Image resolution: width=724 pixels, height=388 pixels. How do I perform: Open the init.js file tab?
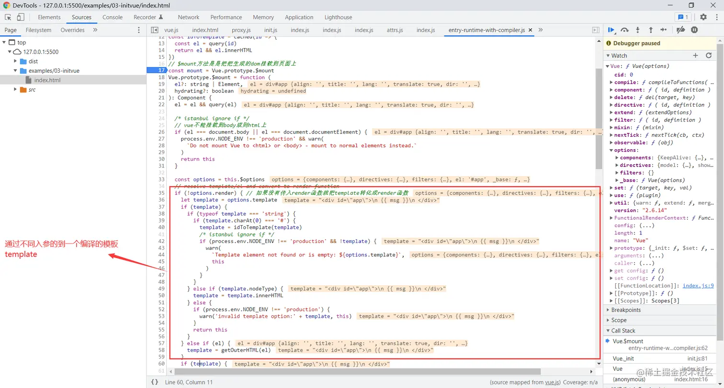[x=271, y=30]
